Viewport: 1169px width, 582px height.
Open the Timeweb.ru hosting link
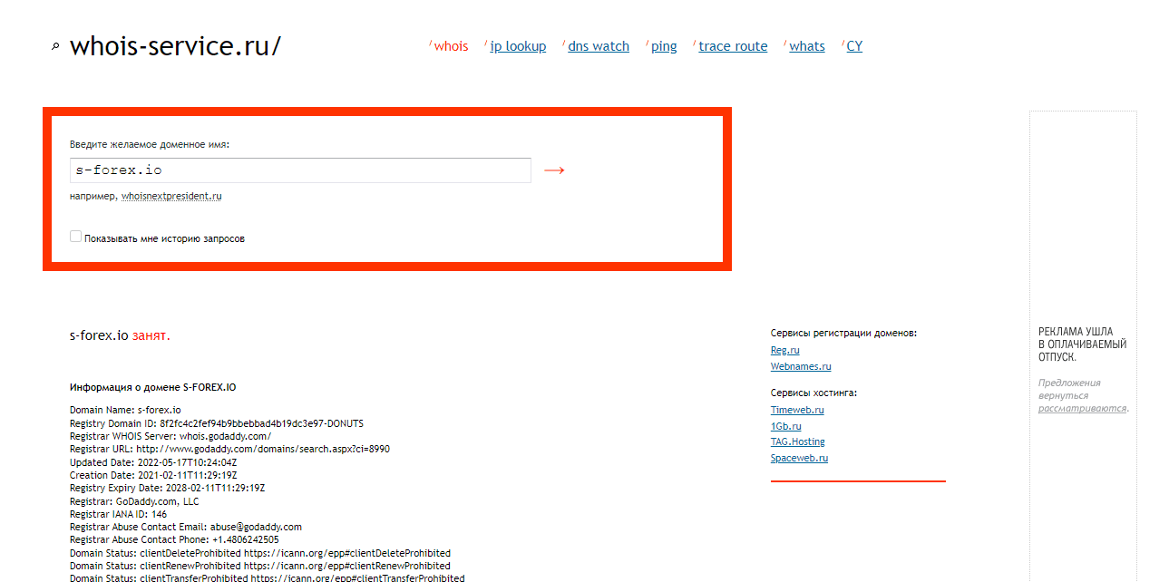pos(797,410)
